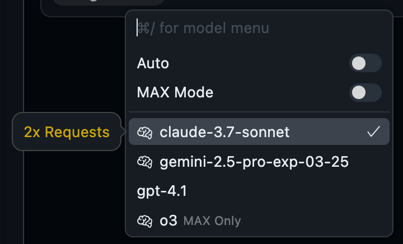Click the ⌘/ shortcut hint placeholder text
Screen dimensions: 403x244
point(204,28)
